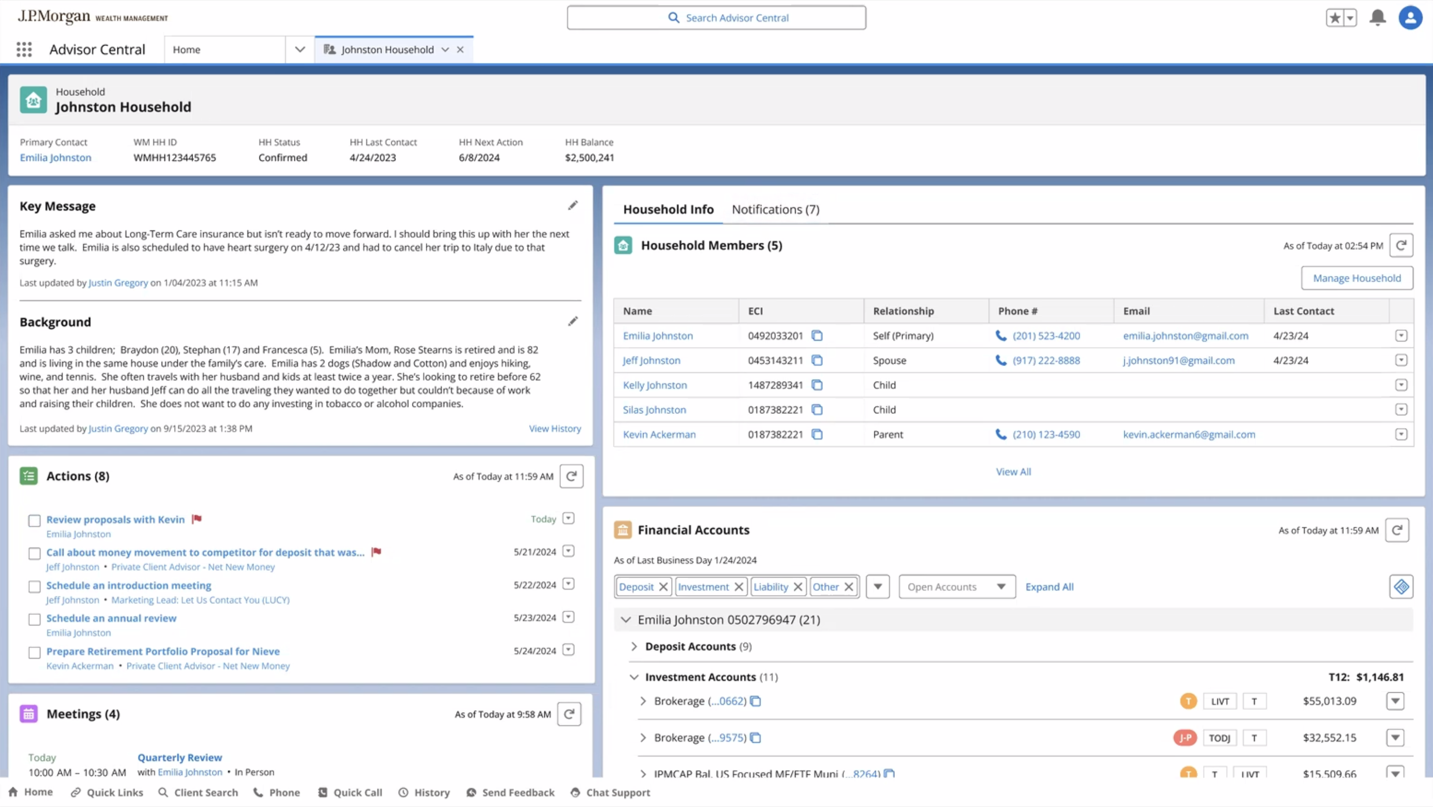Collapse the Investment Accounts section
Screen dimensions: 1433x807
[634, 677]
